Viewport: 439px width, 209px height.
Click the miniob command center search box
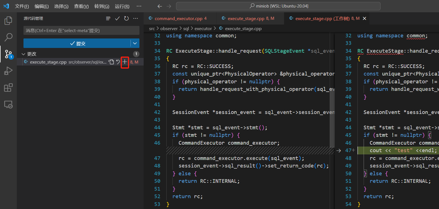[278, 6]
